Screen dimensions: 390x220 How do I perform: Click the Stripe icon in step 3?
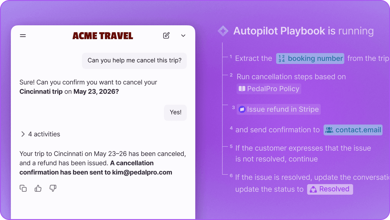[x=242, y=109]
